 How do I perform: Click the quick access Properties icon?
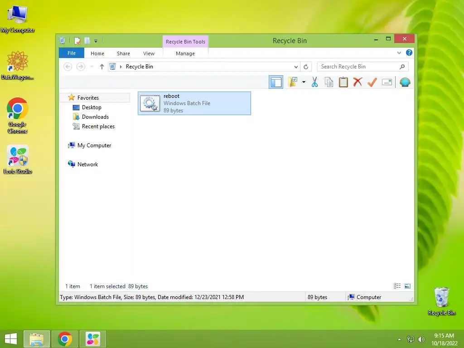tap(77, 41)
